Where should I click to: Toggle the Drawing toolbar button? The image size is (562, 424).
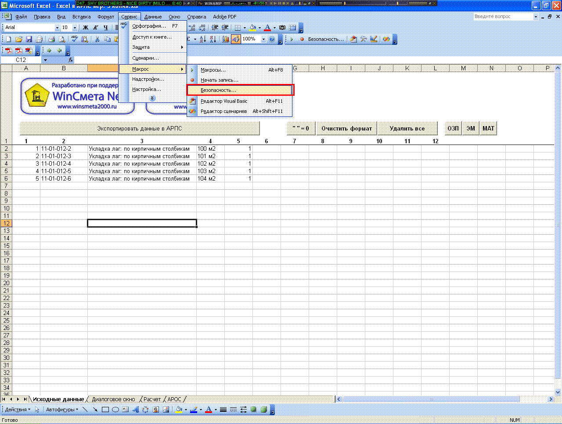tap(236, 39)
